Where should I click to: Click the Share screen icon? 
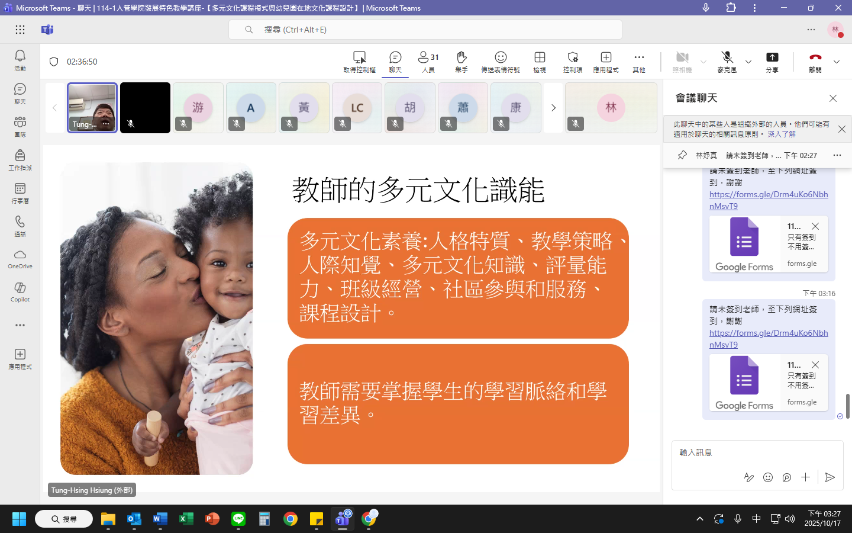pyautogui.click(x=772, y=61)
